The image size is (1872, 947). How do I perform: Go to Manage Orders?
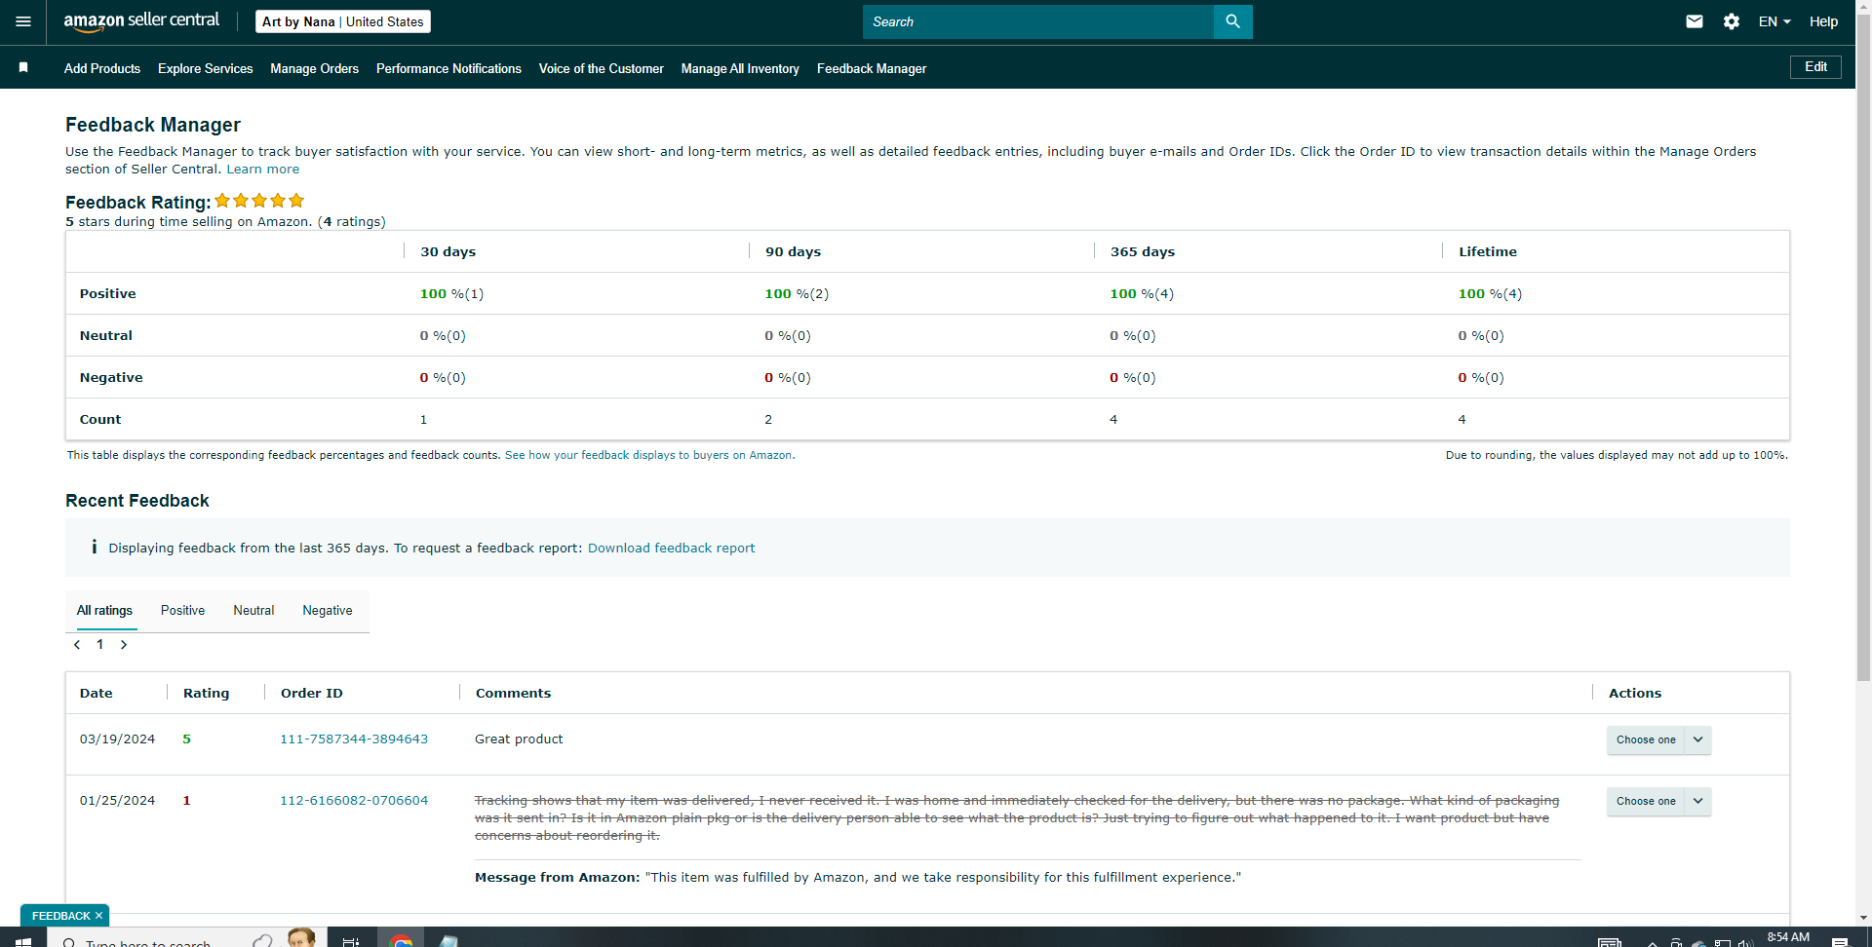click(x=315, y=68)
